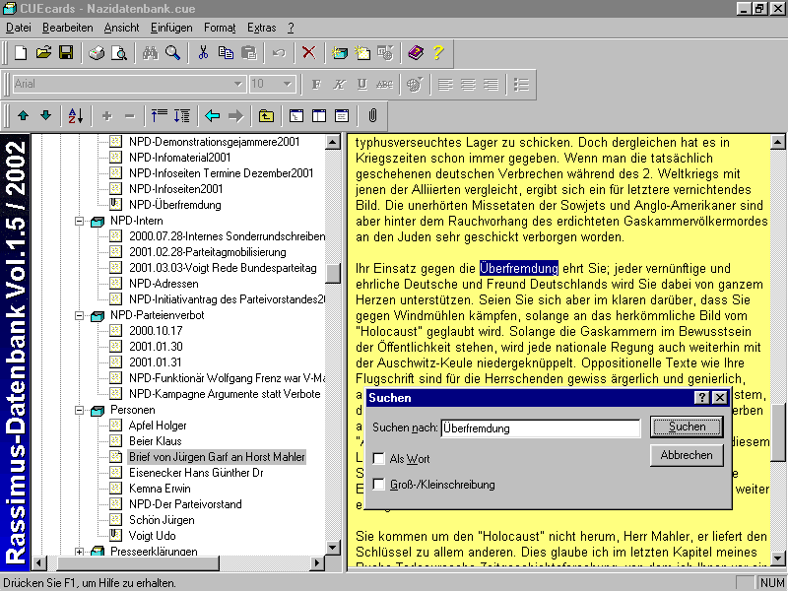Collapse the NPD-Intern category
The image size is (788, 591).
point(79,221)
